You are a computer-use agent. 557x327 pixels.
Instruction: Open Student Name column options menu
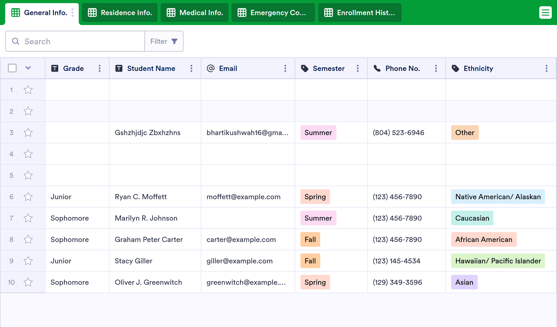[x=191, y=68]
